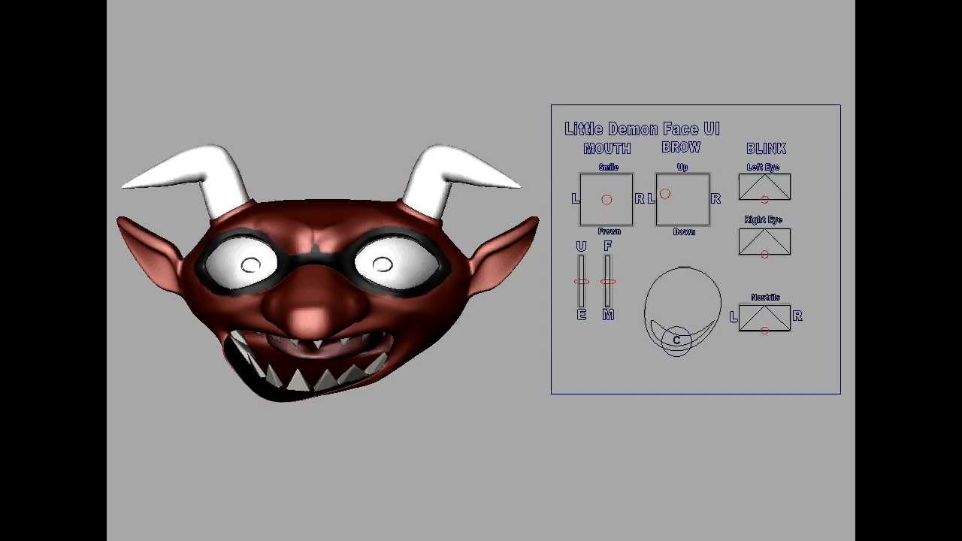Select the red MOUTH control circle

607,199
